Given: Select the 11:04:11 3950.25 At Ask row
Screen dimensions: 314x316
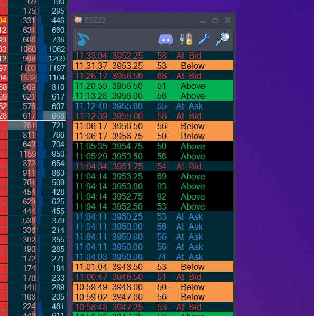Looking at the screenshot, I should point(153,216).
